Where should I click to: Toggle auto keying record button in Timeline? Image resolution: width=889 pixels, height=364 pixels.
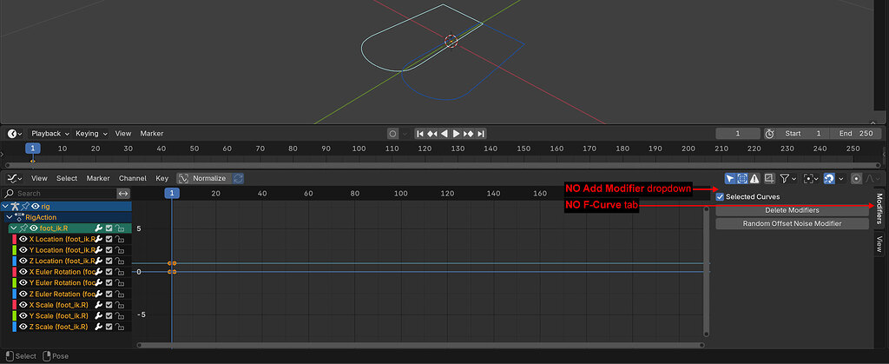[x=392, y=134]
